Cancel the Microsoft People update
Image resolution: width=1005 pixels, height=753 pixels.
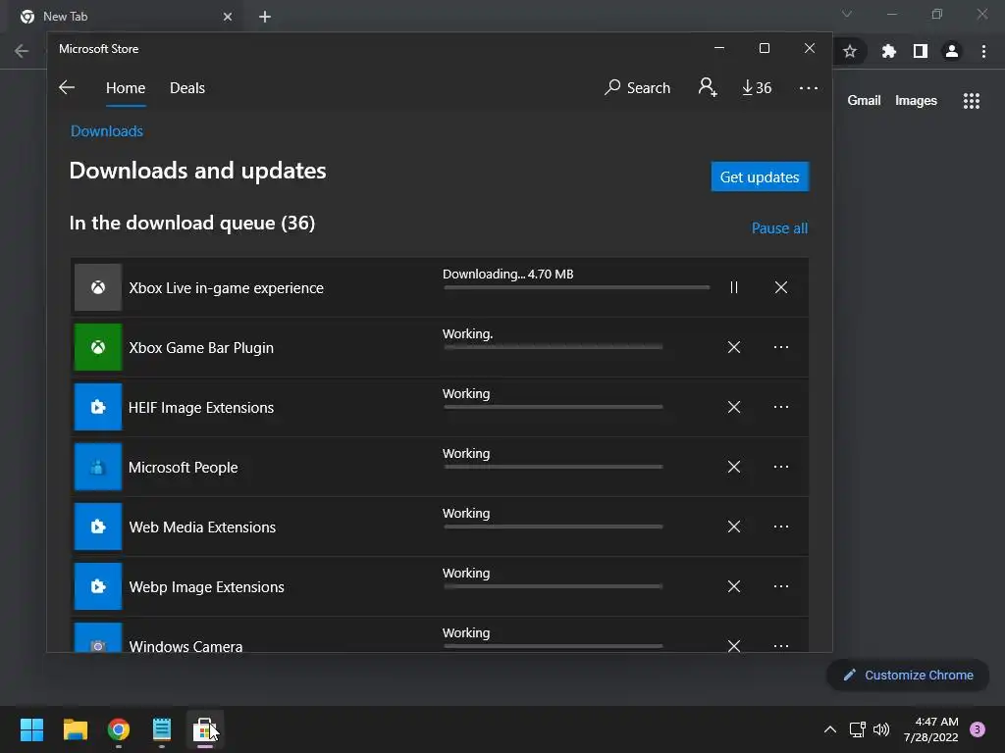[734, 467]
